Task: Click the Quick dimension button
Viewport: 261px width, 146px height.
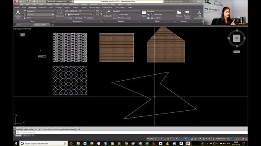Action: click(x=79, y=18)
